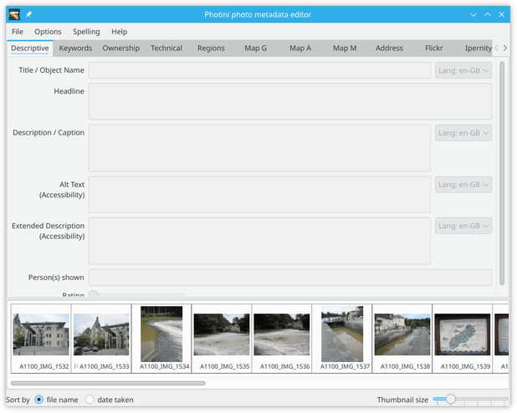Open the File menu

(x=17, y=32)
